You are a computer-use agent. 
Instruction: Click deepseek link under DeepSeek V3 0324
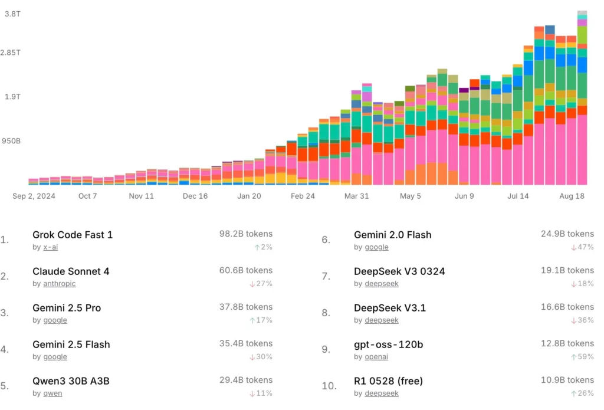pos(382,284)
